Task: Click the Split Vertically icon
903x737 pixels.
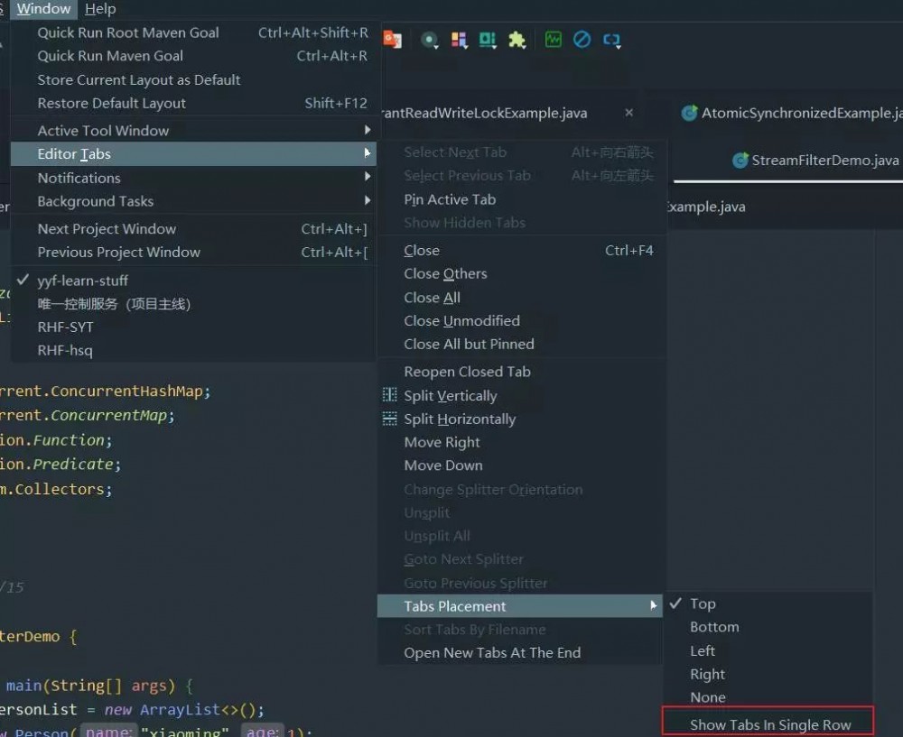Action: (x=392, y=395)
